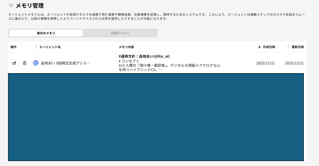Open the filter icon beside エージェント名
Viewport: 319px width, 166px height.
pos(36,47)
